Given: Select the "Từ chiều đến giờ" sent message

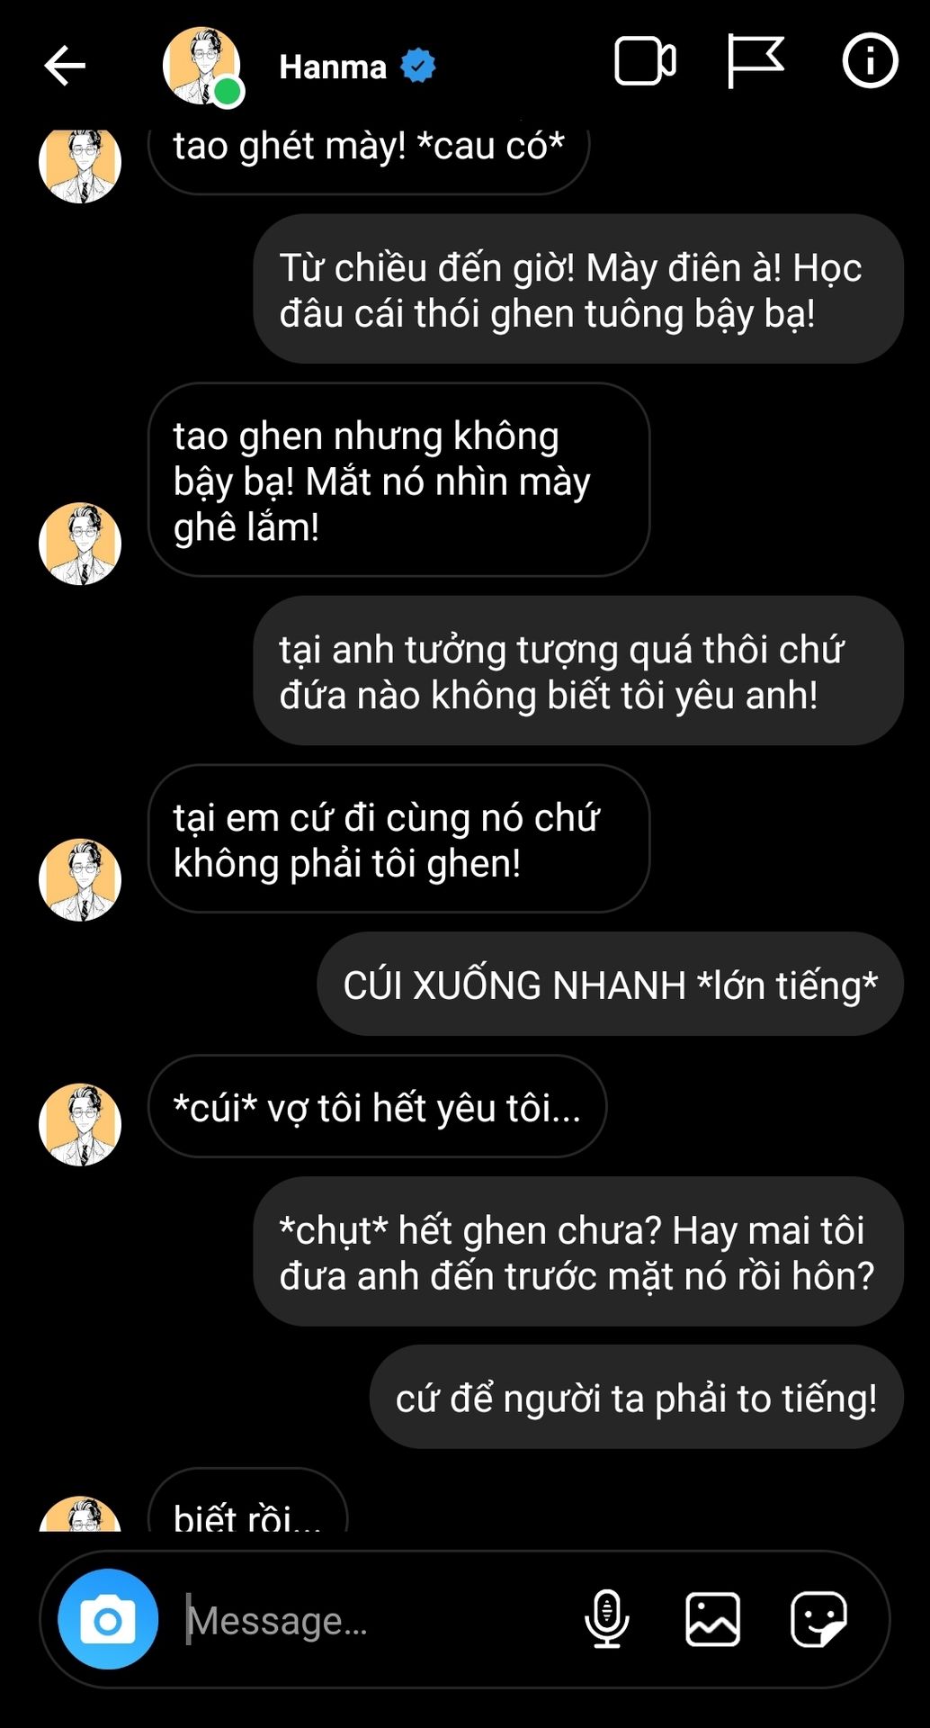Looking at the screenshot, I should [578, 290].
